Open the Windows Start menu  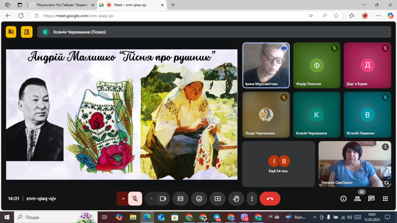pos(7,217)
